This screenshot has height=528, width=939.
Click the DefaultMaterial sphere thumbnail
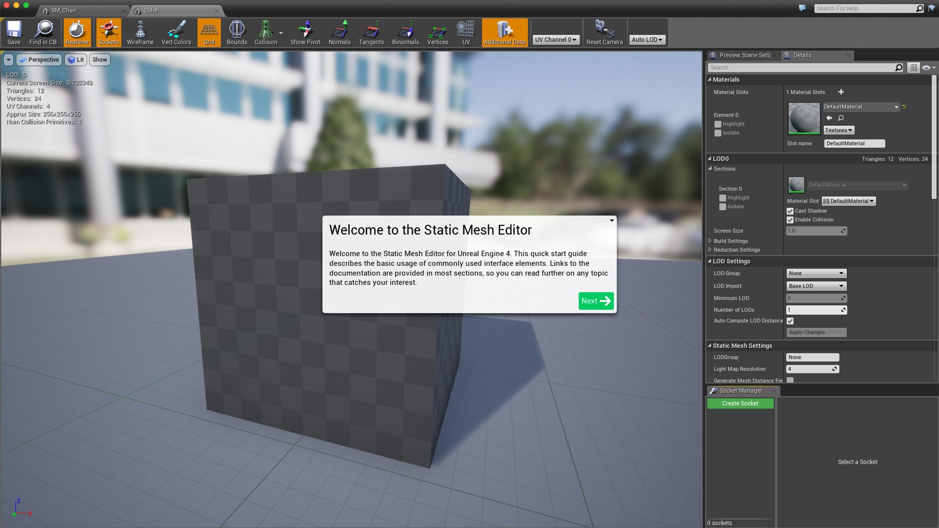804,118
